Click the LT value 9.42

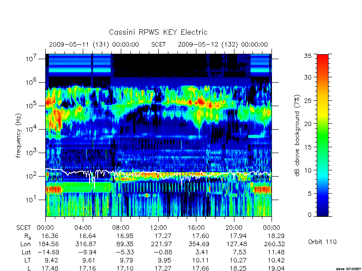pos(52,261)
